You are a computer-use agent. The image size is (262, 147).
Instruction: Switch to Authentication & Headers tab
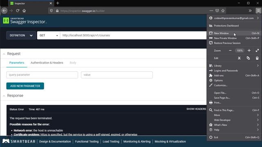(47, 63)
